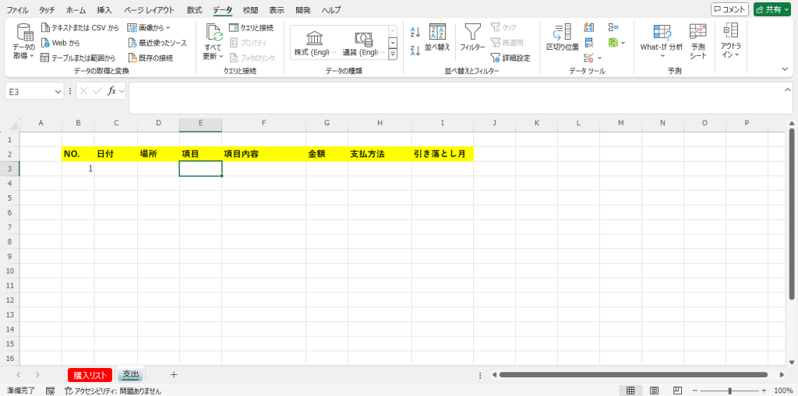Click the Flash Fill icon

(x=590, y=28)
